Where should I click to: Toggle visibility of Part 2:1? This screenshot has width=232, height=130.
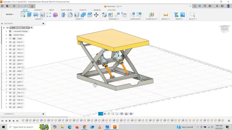[10, 42]
